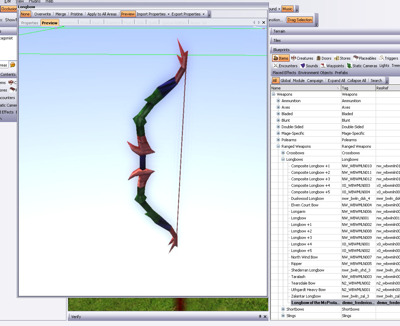This screenshot has width=400, height=326.
Task: Click the tab scroll left arrow
Action: click(x=254, y=23)
